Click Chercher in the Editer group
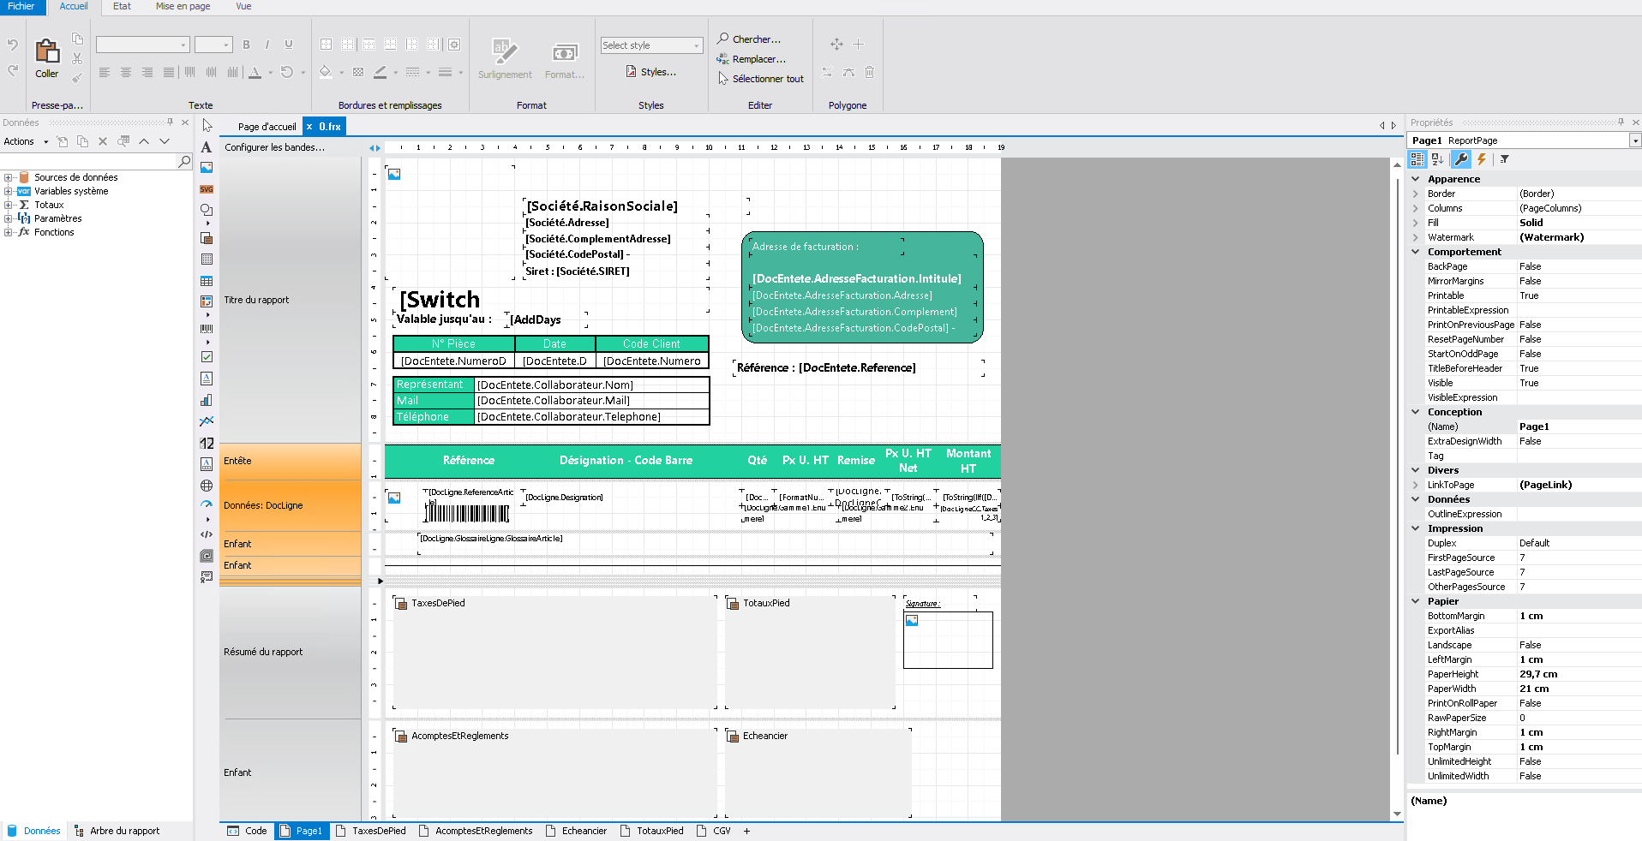Image resolution: width=1642 pixels, height=841 pixels. (749, 39)
